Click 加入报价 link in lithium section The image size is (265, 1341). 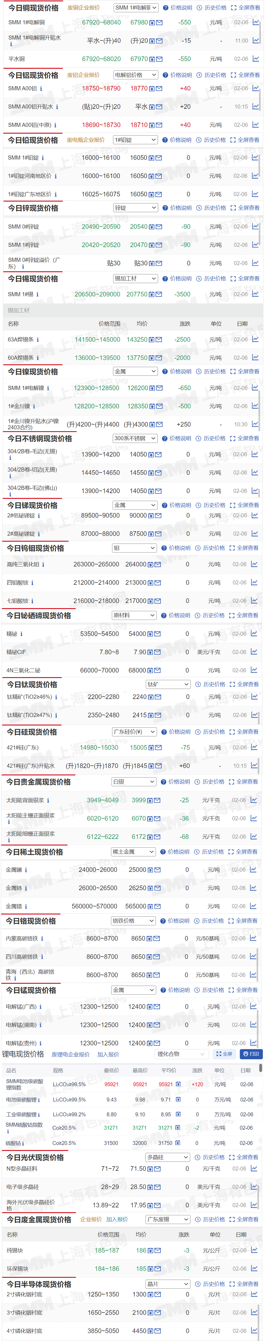(x=108, y=1054)
